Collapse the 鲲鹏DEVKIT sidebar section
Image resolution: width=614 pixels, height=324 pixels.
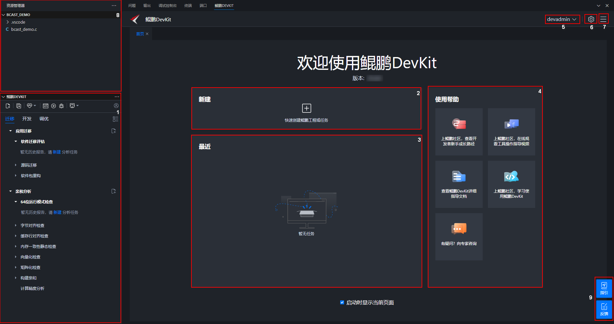(x=3, y=97)
